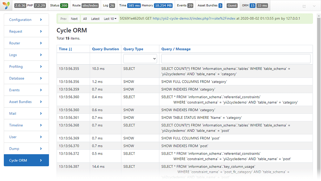This screenshot has height=181, width=321.
Task: Open the Timeline panel
Action: click(x=26, y=125)
